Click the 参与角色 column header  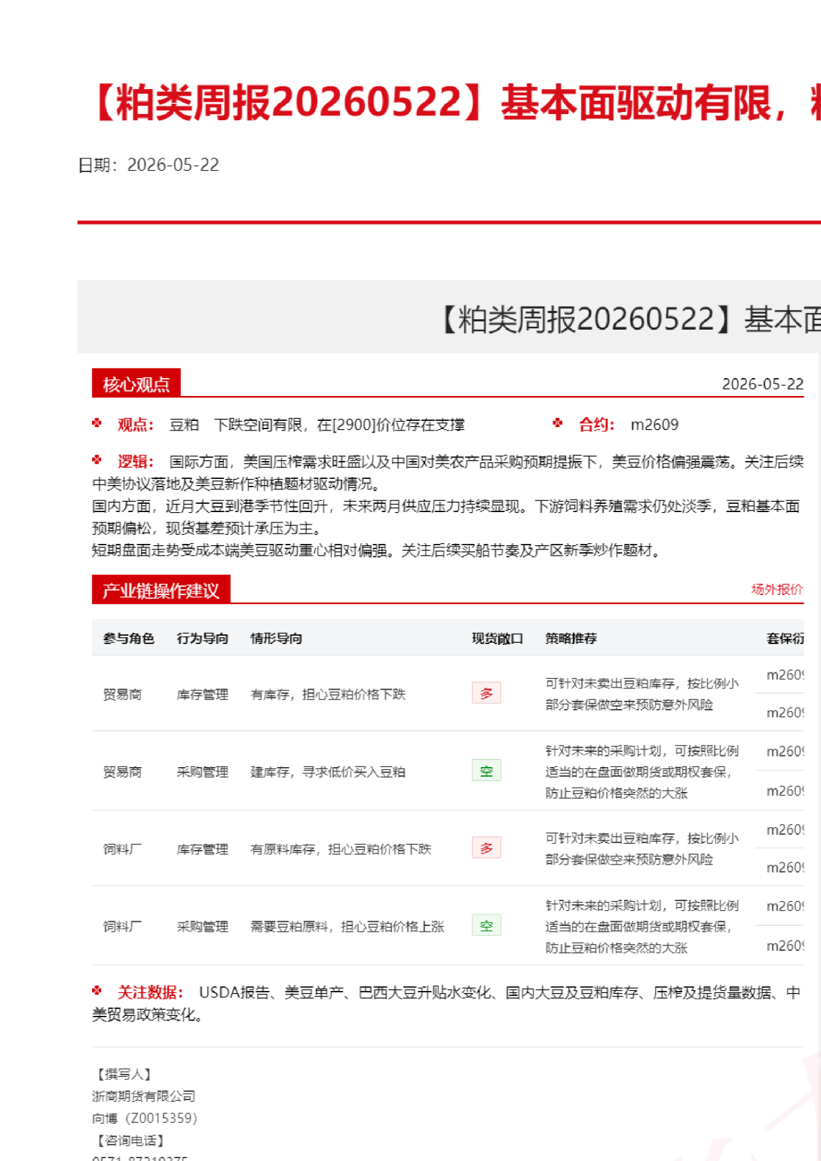[129, 639]
